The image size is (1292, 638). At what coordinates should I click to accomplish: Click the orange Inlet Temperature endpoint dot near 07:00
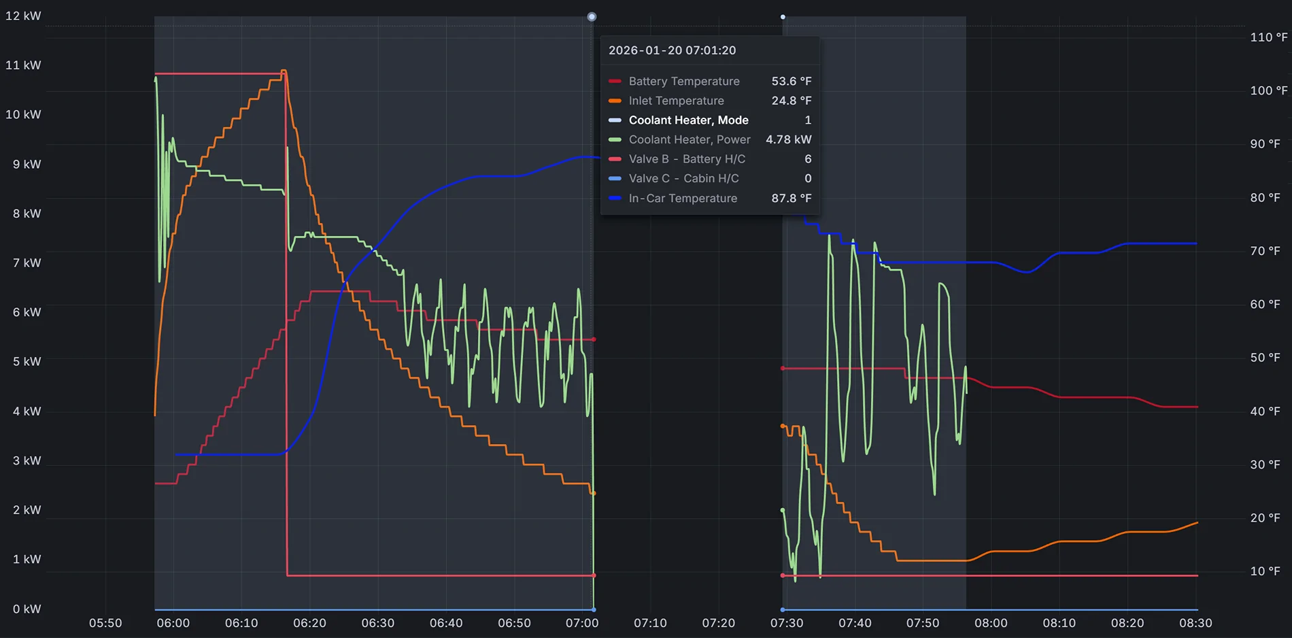(x=594, y=493)
